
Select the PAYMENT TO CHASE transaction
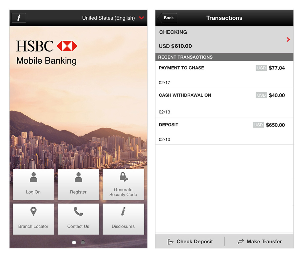click(224, 74)
